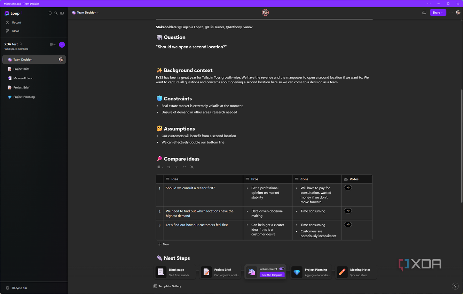Open the Share dropdown button

click(x=438, y=13)
